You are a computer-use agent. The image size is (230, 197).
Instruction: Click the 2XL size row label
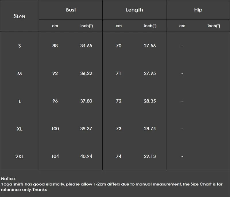coord(20,157)
